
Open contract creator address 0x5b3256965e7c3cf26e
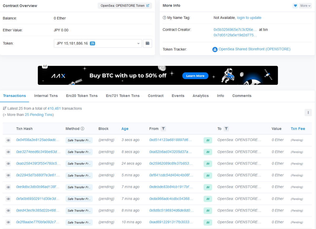point(235,30)
